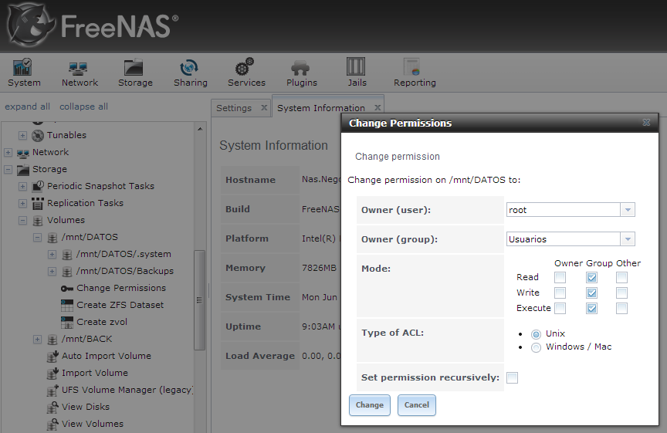Open the Network toolbar icon
This screenshot has height=433, width=667.
[x=78, y=68]
